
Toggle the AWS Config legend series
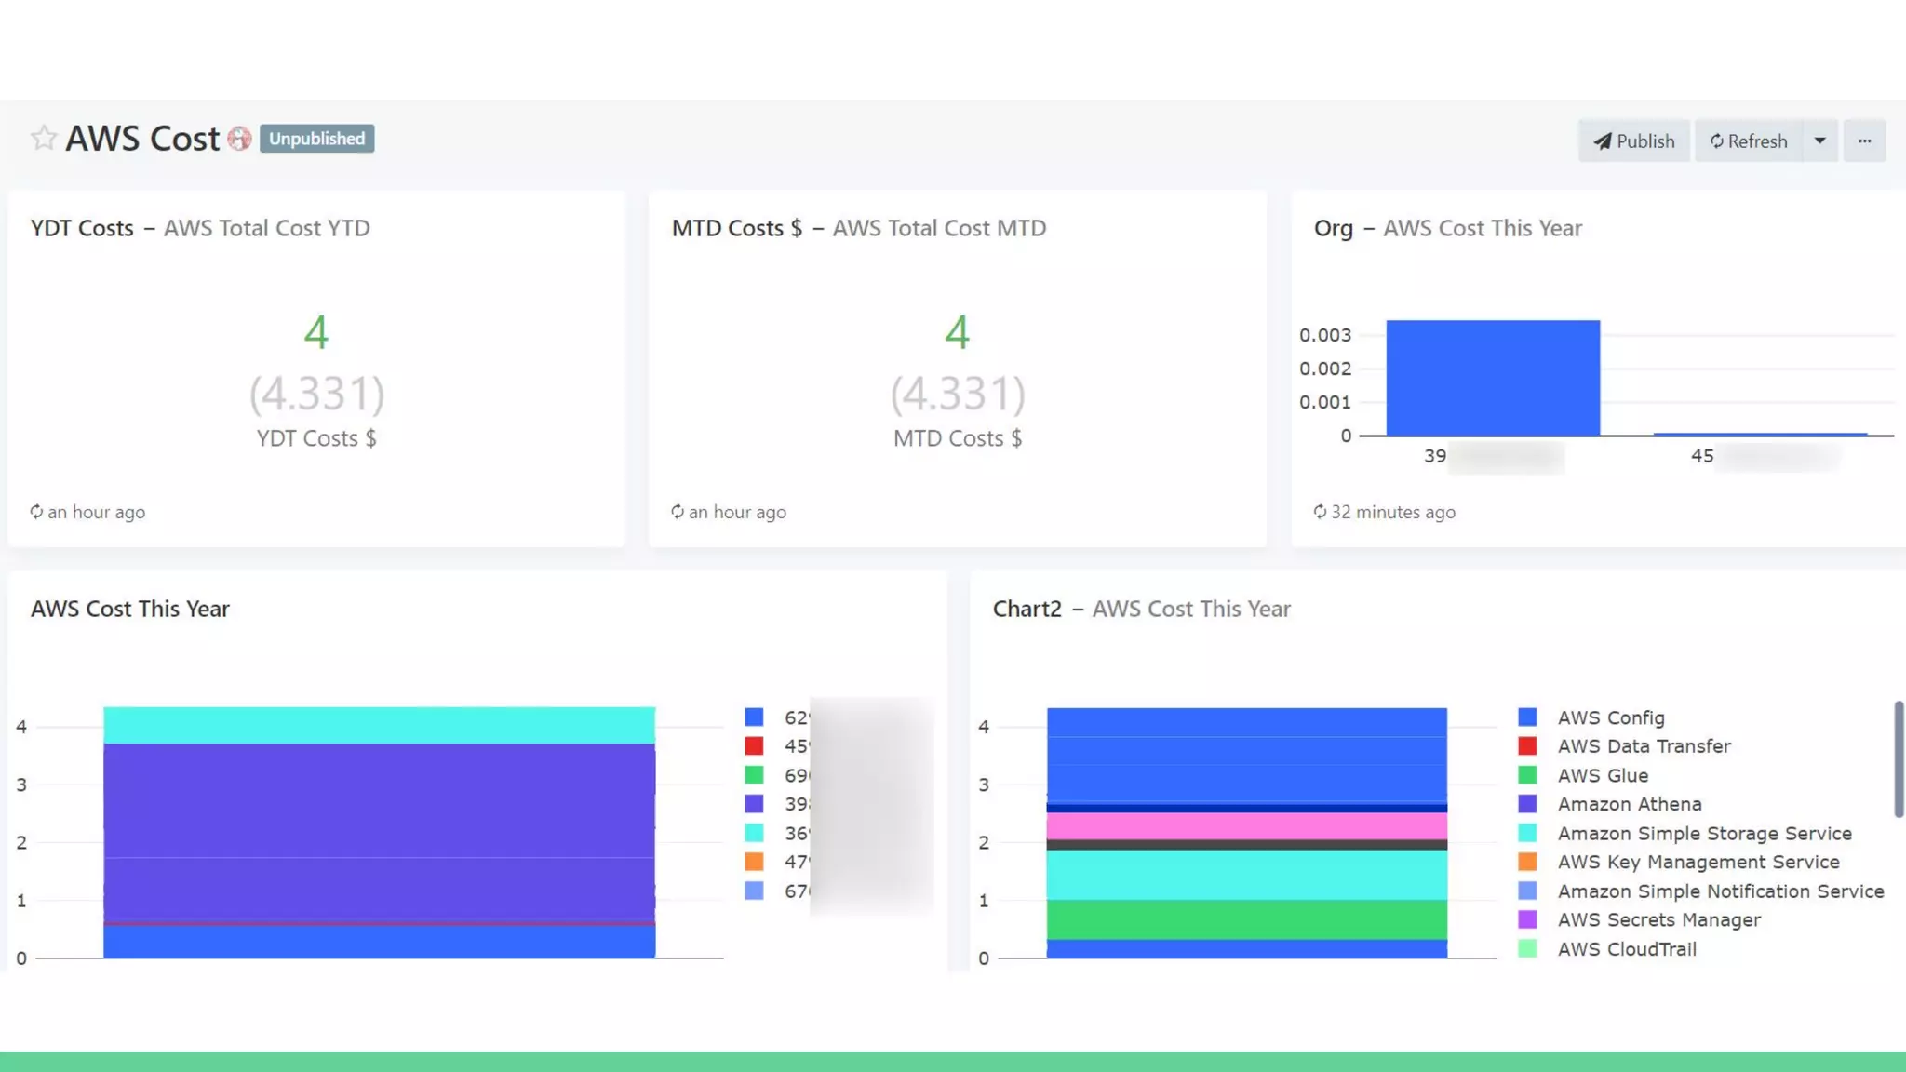[x=1610, y=717]
